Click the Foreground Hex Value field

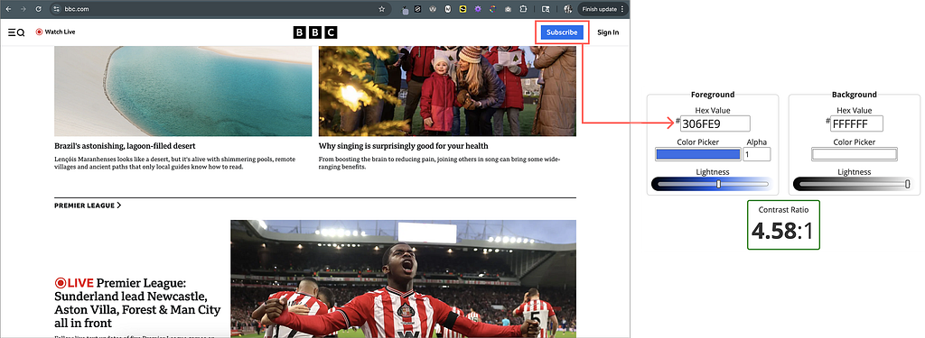[x=715, y=123]
